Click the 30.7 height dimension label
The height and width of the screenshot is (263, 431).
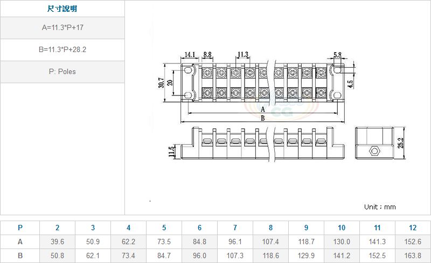161,82
